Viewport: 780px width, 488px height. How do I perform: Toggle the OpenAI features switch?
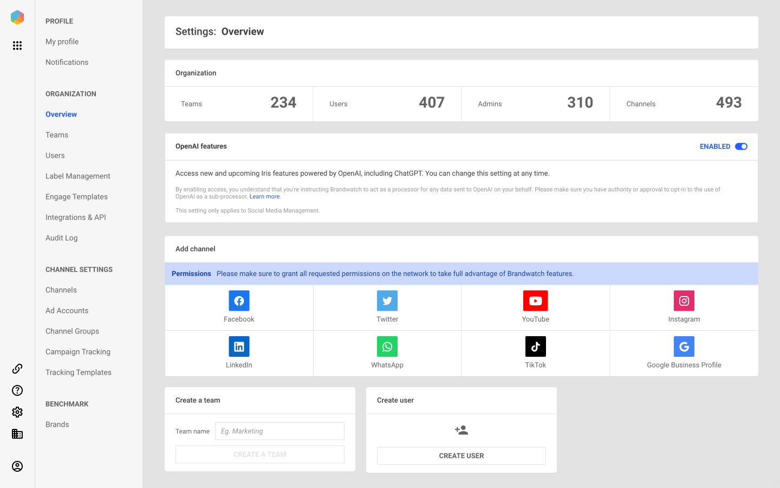741,146
